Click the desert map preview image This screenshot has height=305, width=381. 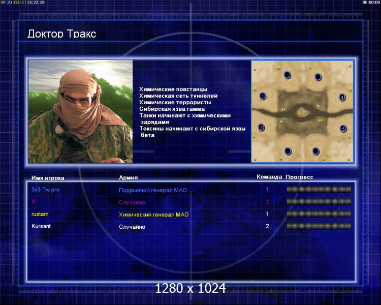click(x=302, y=111)
